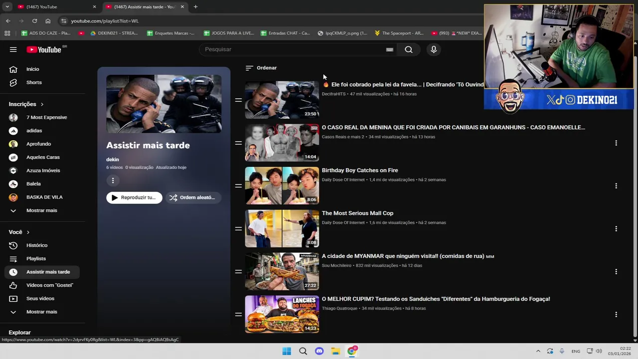Open the Ordenar sort dropdown
Image resolution: width=638 pixels, height=359 pixels.
tap(261, 68)
